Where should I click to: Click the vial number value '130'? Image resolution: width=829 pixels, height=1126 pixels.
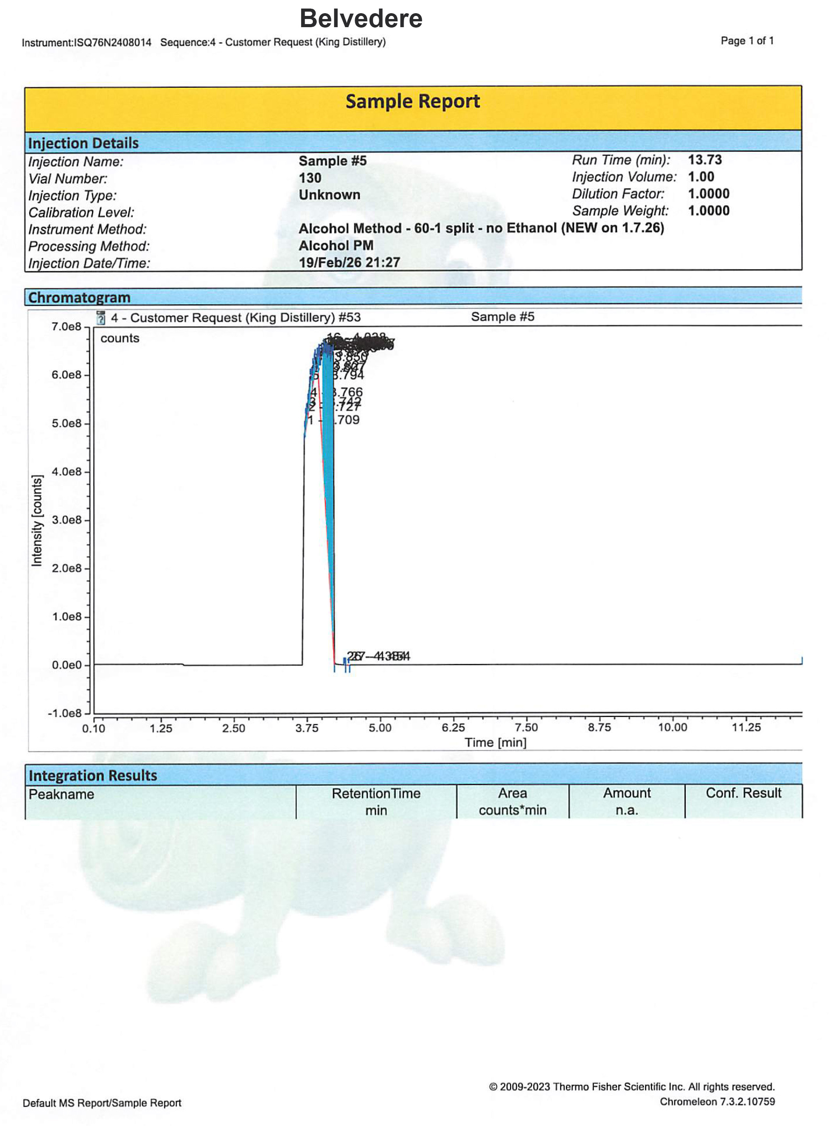pos(310,178)
